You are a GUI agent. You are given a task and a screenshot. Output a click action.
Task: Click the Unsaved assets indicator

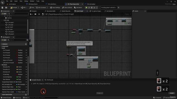[157, 98]
